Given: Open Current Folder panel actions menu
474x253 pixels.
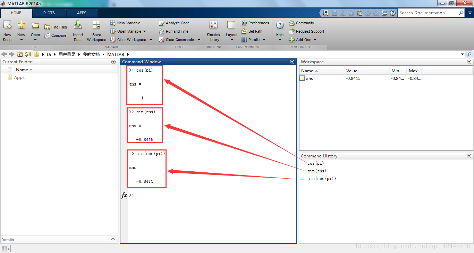Looking at the screenshot, I should (x=113, y=62).
